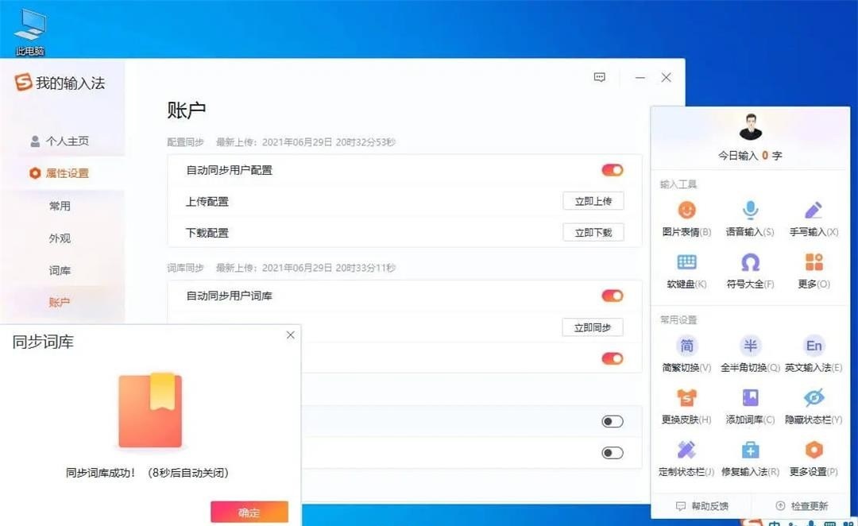
Task: Toggle 自动同步用户词库 switch
Action: (613, 296)
